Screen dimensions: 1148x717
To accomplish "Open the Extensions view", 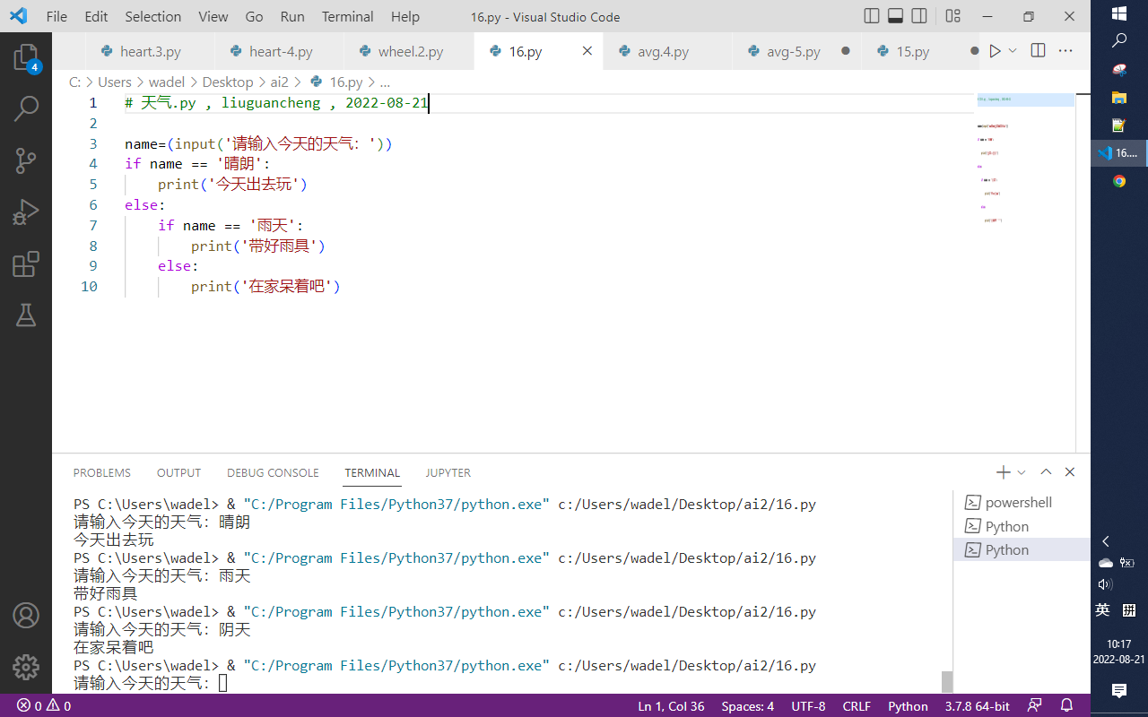I will point(26,263).
